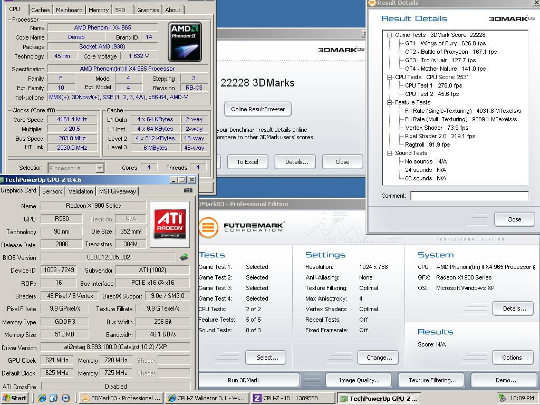Viewport: 540px width, 405px height.
Task: Click the To Excel button
Action: [248, 162]
